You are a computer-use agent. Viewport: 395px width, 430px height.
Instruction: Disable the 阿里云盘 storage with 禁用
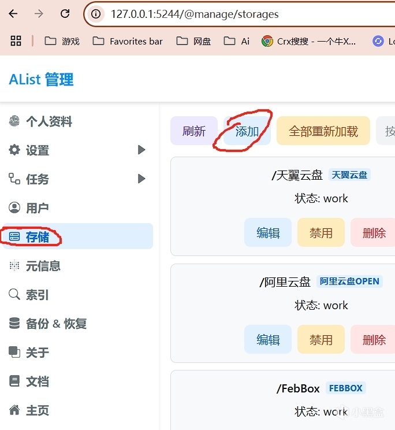[x=321, y=340]
